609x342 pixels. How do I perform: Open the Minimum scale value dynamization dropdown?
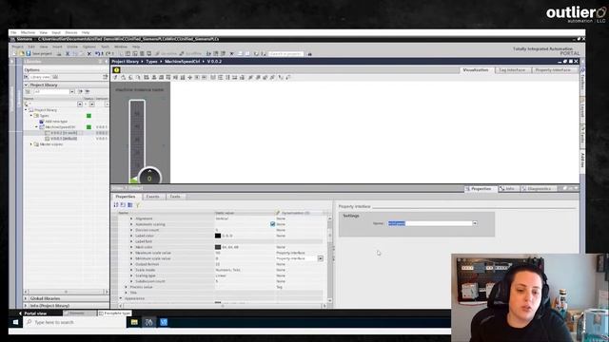point(321,258)
